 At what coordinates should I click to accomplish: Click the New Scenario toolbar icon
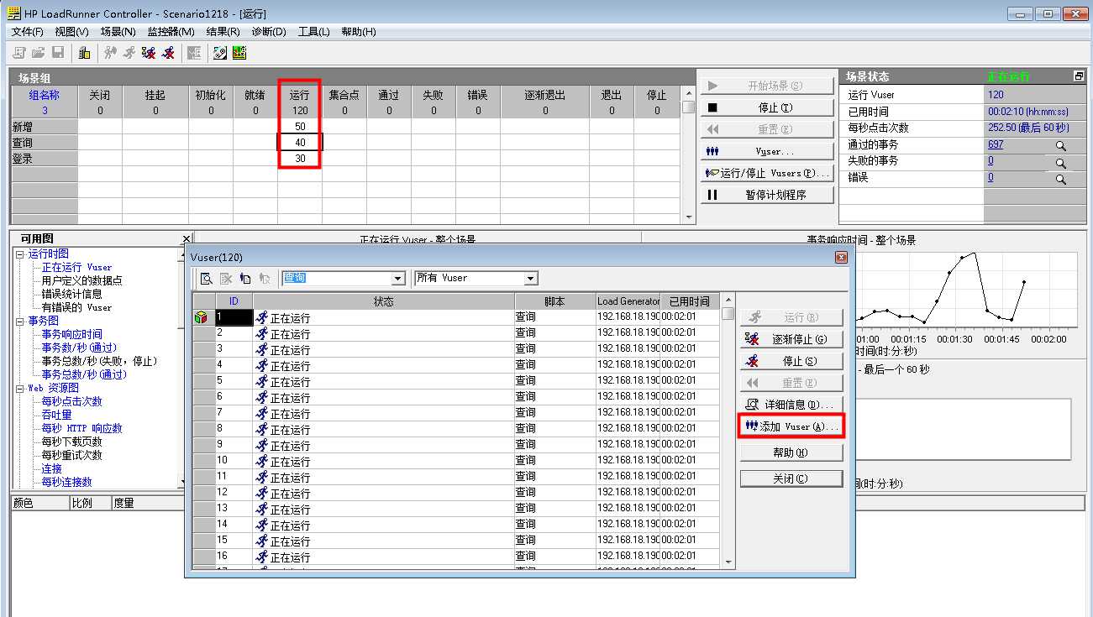pos(18,53)
